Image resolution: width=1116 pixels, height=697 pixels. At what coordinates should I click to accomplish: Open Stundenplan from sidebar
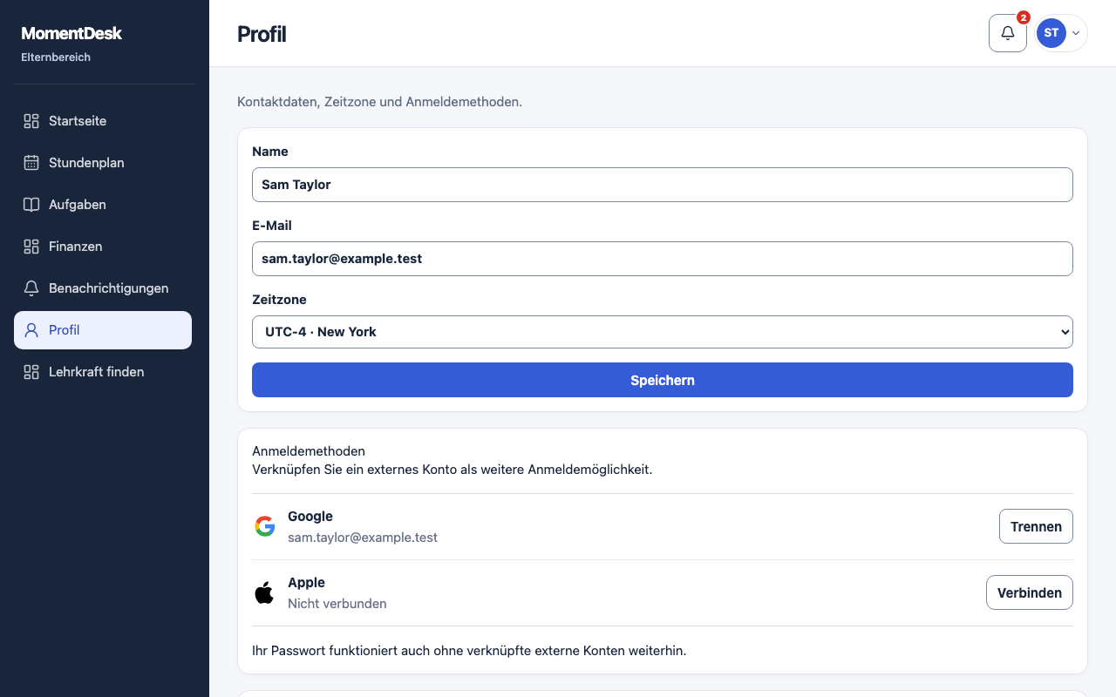[x=103, y=163]
